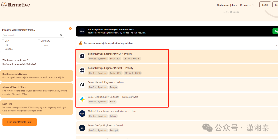Open the Acolad company logo
Image resolution: width=278 pixels, height=139 pixels.
(x=82, y=128)
